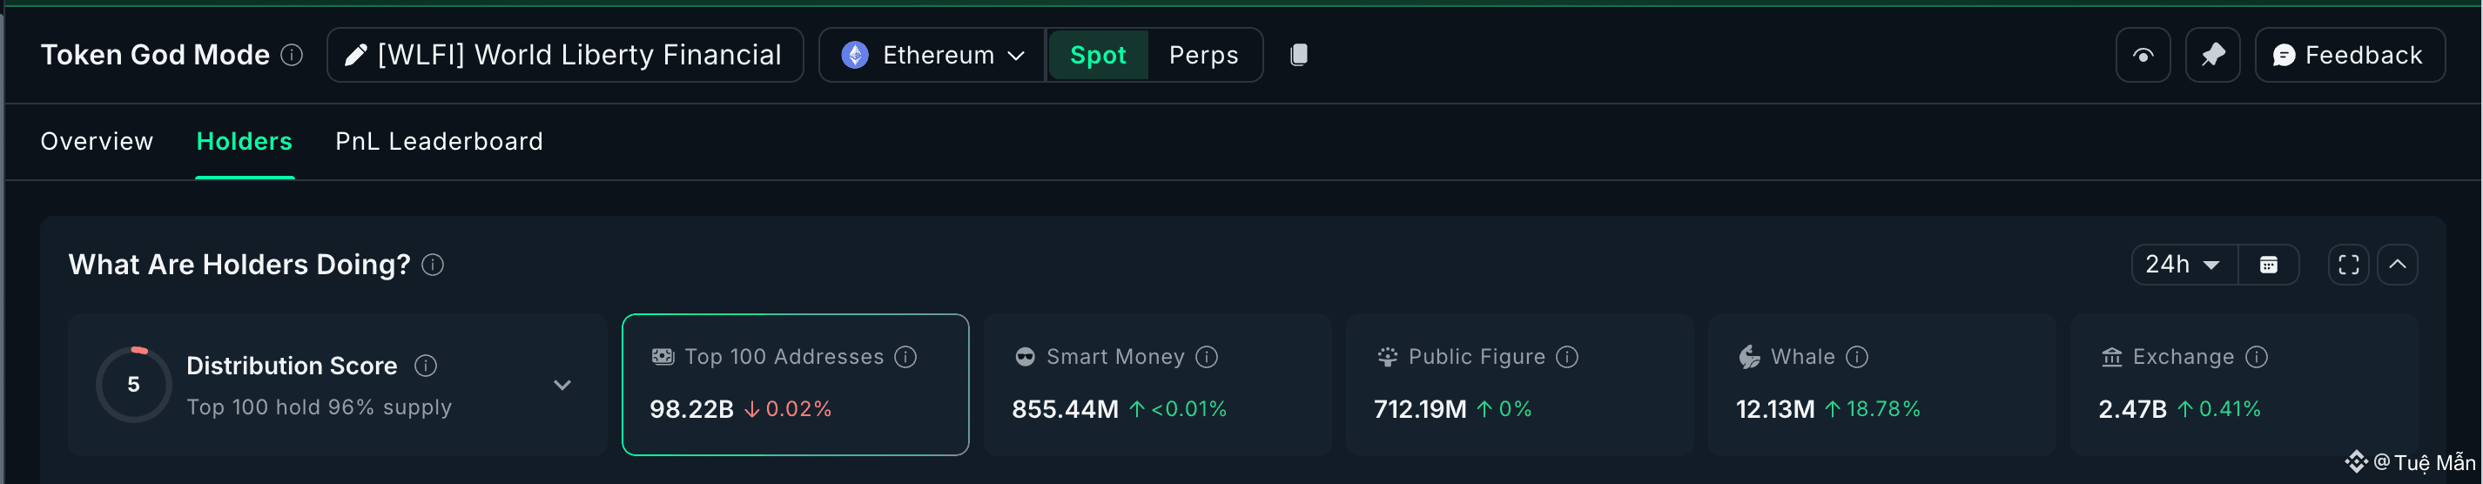
Task: Click the Exchange info icon
Action: (x=2256, y=357)
